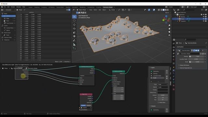The image size is (208, 117).
Task: Select the Transform tool in the viewport toolbar
Action: coord(74,36)
